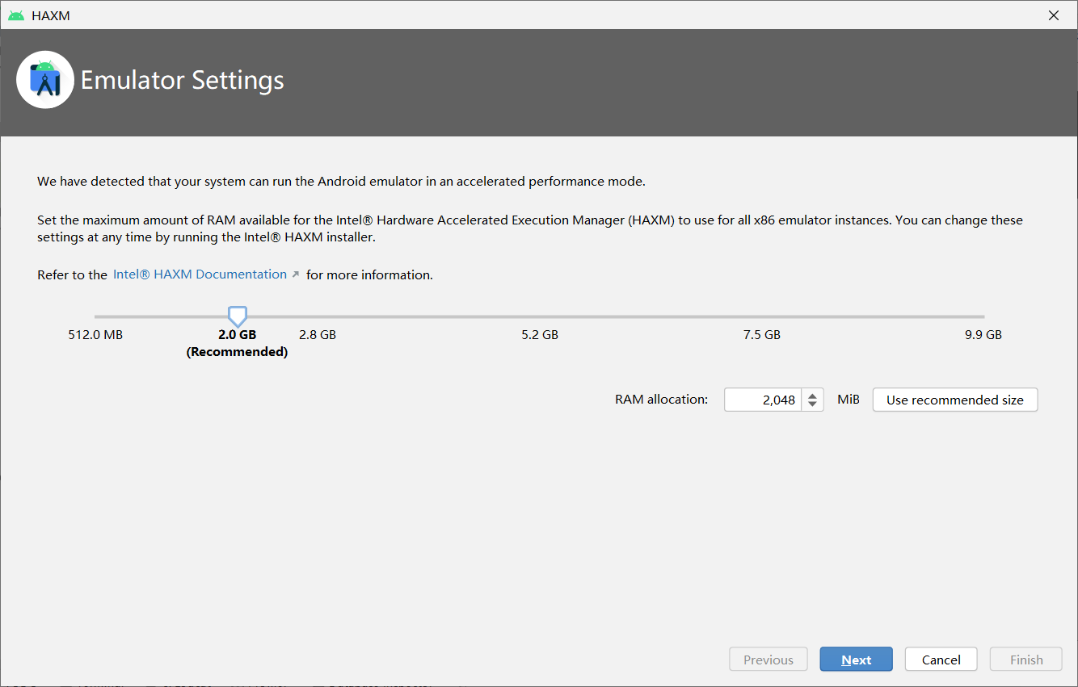Click the 9.9 GB slider label

(x=983, y=334)
